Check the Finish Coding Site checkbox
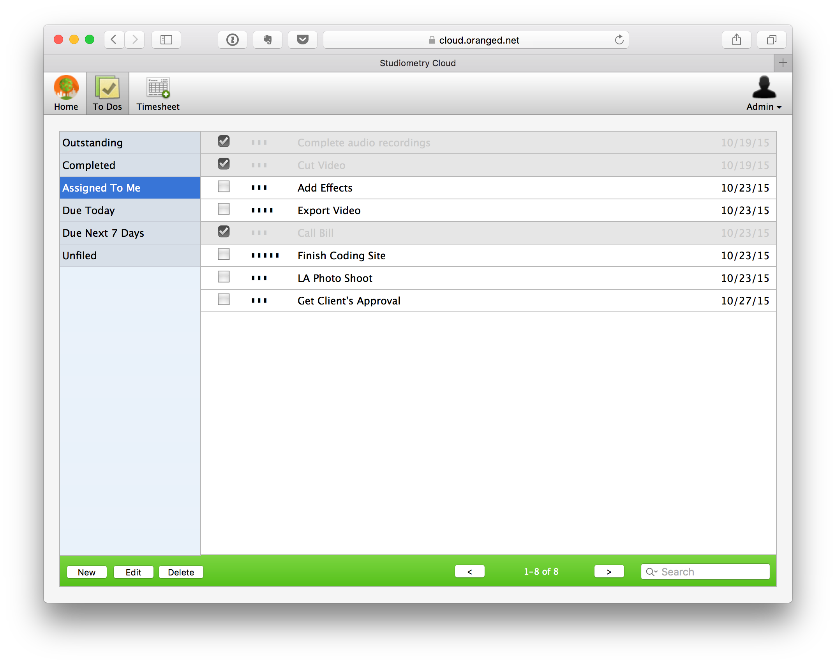 [224, 254]
